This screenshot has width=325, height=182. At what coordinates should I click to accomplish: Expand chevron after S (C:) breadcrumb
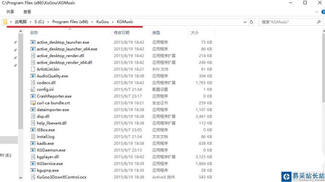[x=48, y=22]
